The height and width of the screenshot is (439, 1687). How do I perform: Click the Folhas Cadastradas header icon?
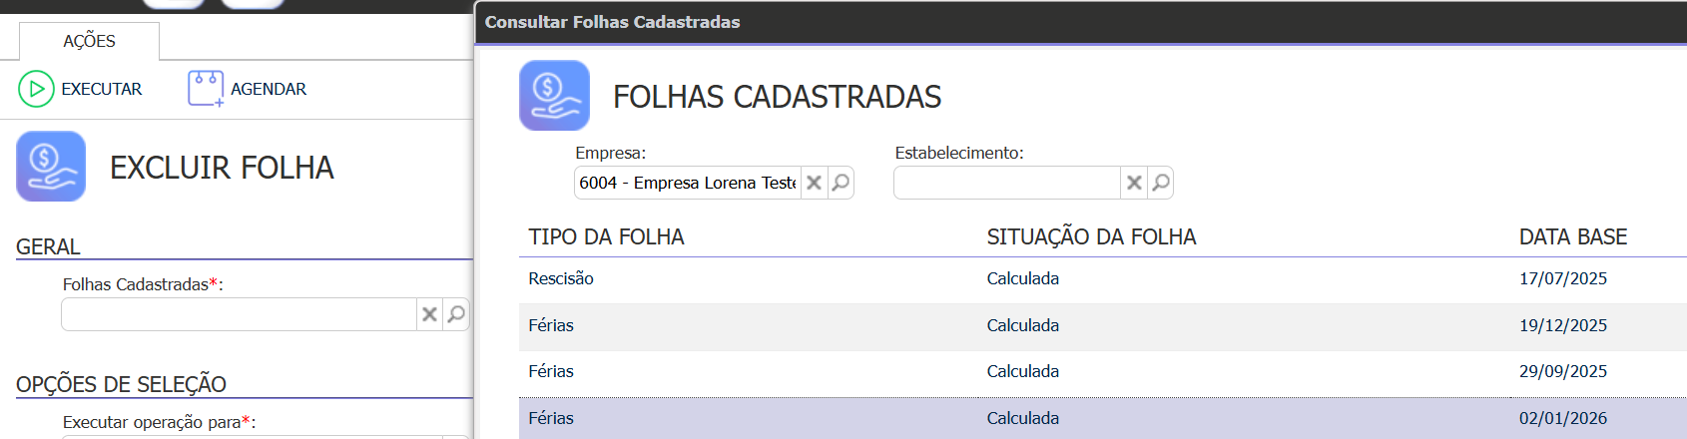(x=554, y=96)
